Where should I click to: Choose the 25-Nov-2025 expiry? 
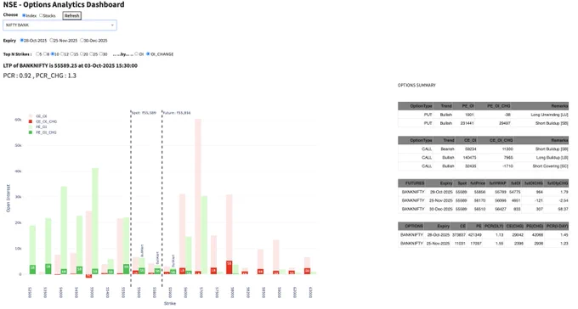coord(52,40)
